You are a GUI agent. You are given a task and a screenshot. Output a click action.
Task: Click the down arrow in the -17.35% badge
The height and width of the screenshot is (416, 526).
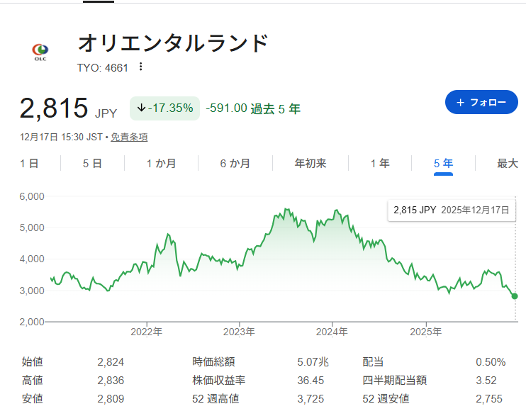tap(141, 108)
